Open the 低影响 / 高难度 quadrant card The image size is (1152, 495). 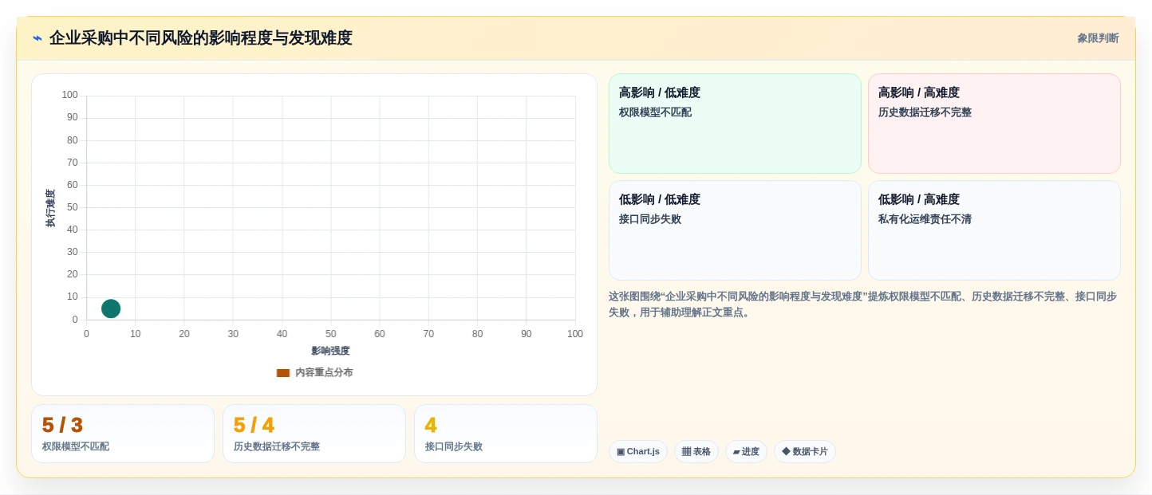pyautogui.click(x=994, y=230)
